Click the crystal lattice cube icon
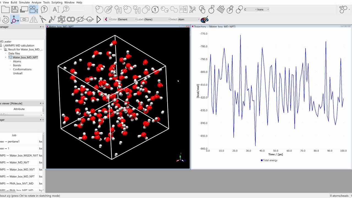 click(62, 19)
